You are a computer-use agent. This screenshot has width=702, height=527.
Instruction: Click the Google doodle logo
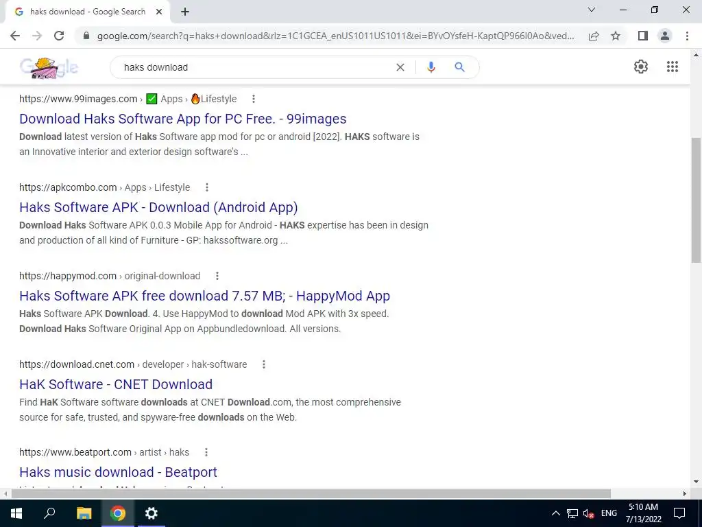[49, 68]
